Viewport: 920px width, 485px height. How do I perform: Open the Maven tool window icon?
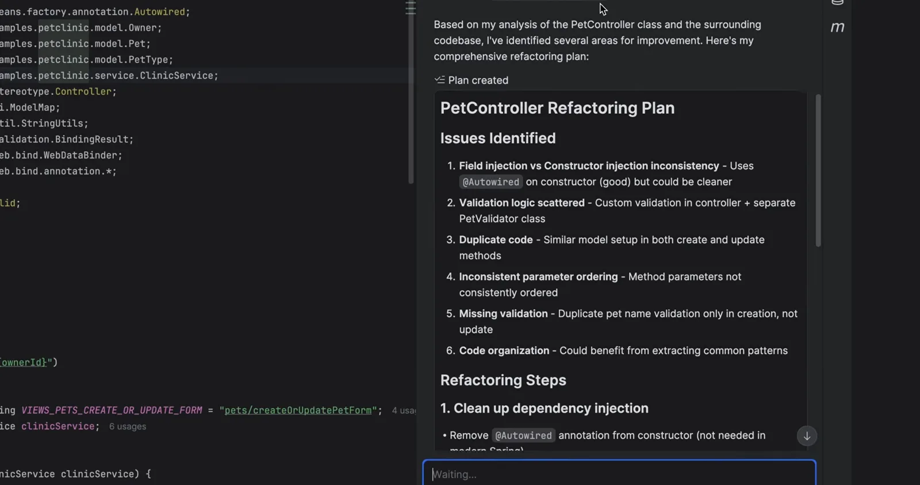click(838, 27)
